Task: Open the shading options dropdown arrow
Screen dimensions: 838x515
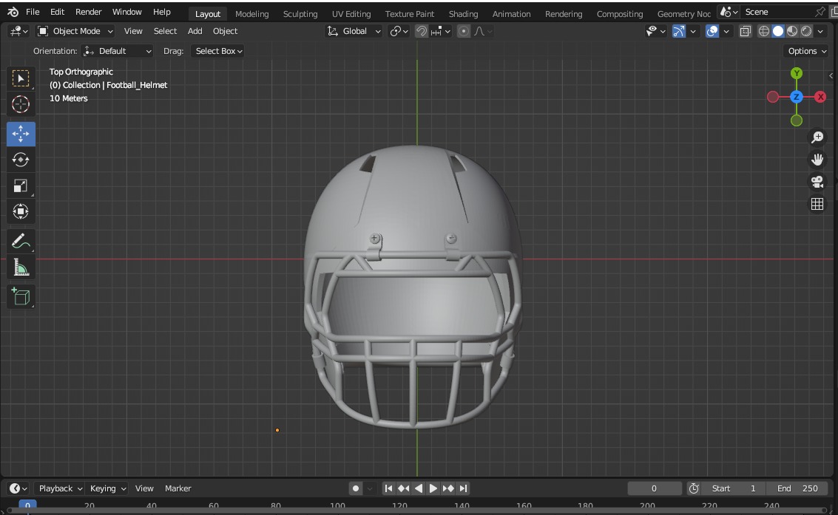Action: 820,32
